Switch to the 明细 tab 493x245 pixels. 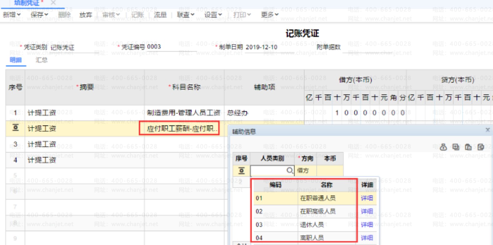pyautogui.click(x=16, y=60)
